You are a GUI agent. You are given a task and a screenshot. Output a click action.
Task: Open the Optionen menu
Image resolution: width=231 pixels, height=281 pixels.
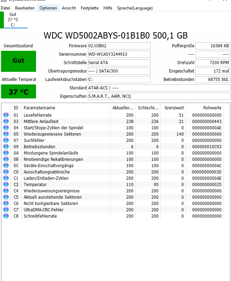(x=48, y=8)
